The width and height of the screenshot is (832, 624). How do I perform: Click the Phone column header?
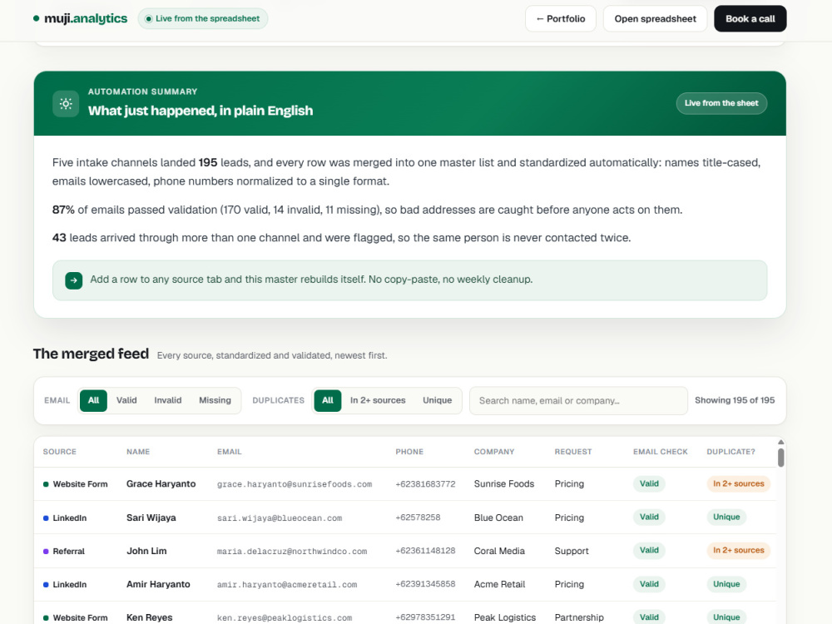click(409, 452)
